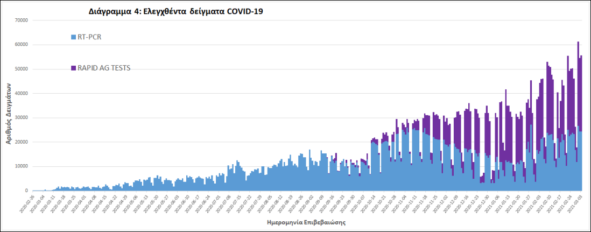Click the blue RT-PCR legend marker

click(73, 37)
